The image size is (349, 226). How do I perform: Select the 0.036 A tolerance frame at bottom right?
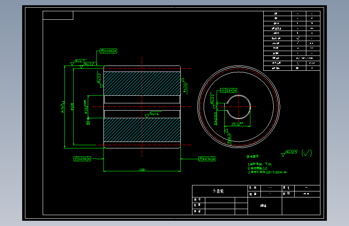[207, 159]
